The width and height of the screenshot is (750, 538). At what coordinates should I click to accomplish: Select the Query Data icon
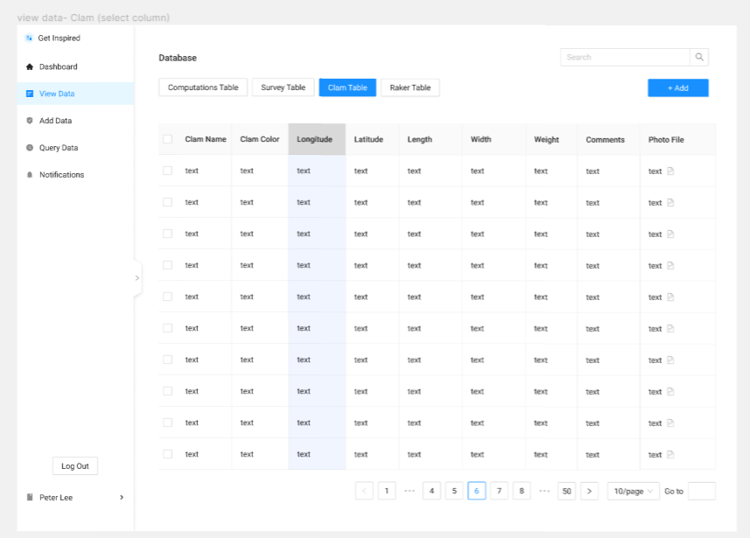coord(28,148)
